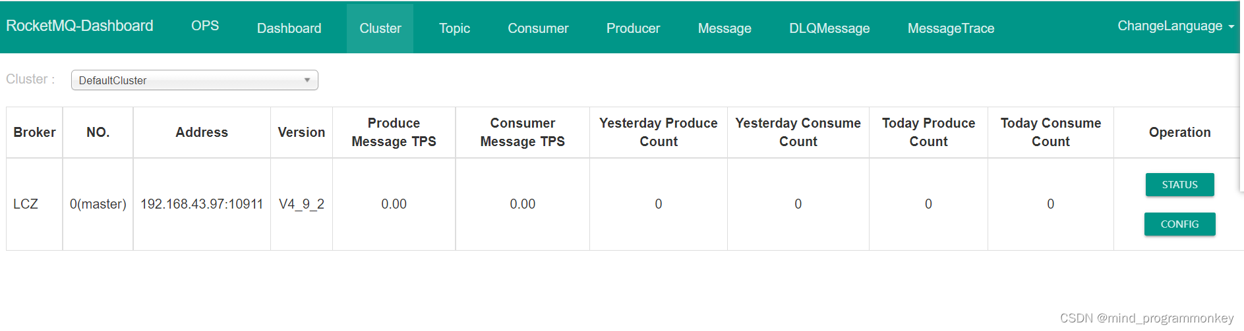Select the Cluster nav item
The height and width of the screenshot is (331, 1244).
(380, 28)
